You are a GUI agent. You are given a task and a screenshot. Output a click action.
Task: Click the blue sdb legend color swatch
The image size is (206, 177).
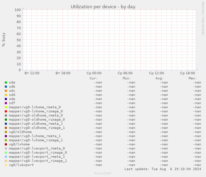(6, 87)
